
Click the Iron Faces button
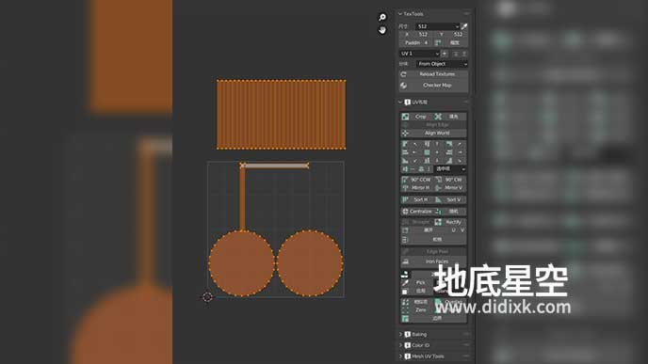pyautogui.click(x=433, y=261)
